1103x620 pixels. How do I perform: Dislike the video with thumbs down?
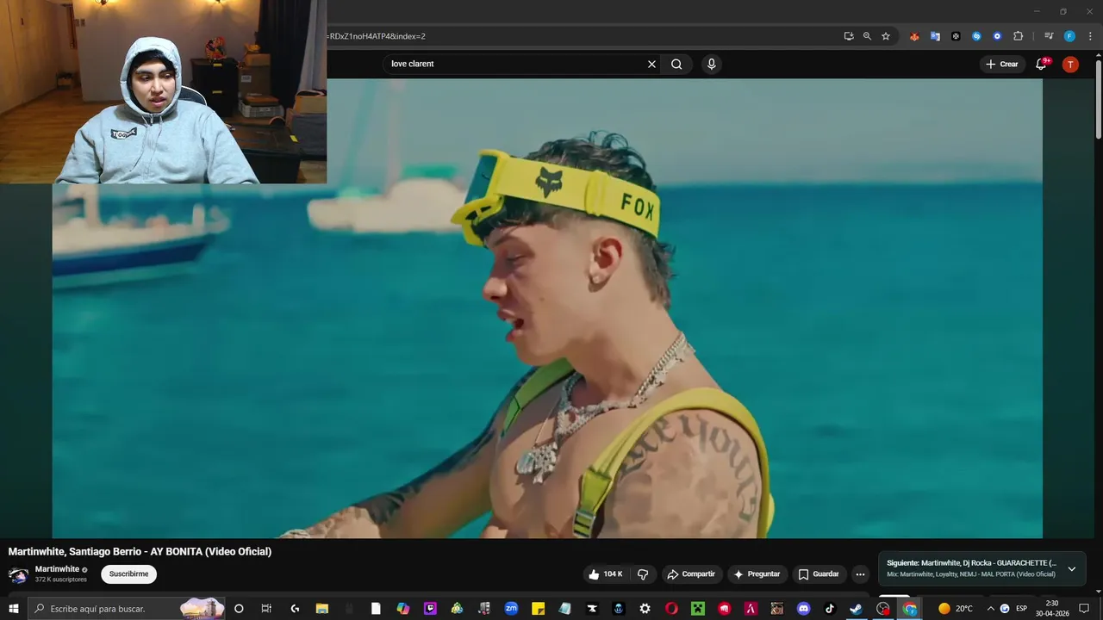(x=643, y=574)
